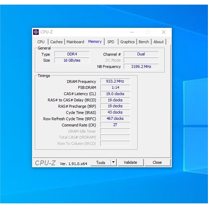
Task: Click the 'RAS# to CAS# Delay (tRCD)' label
Action: (x=72, y=100)
